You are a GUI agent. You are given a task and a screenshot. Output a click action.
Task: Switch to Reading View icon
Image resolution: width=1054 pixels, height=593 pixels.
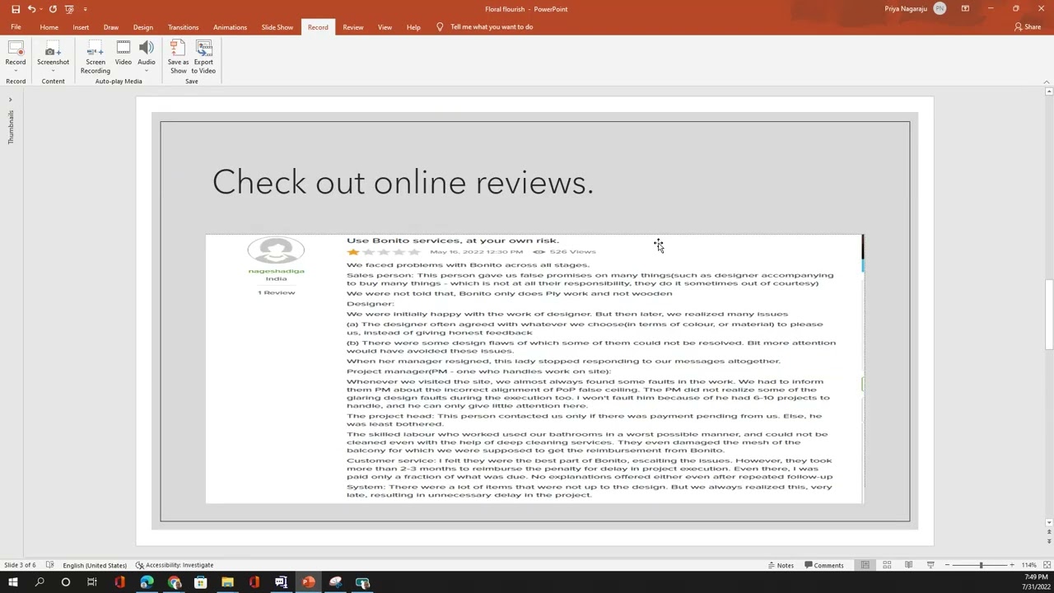point(908,565)
